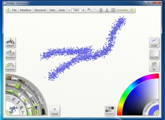The height and width of the screenshot is (120, 165).
Task: Toggle the Traccia tracing panel
Action: [154, 55]
